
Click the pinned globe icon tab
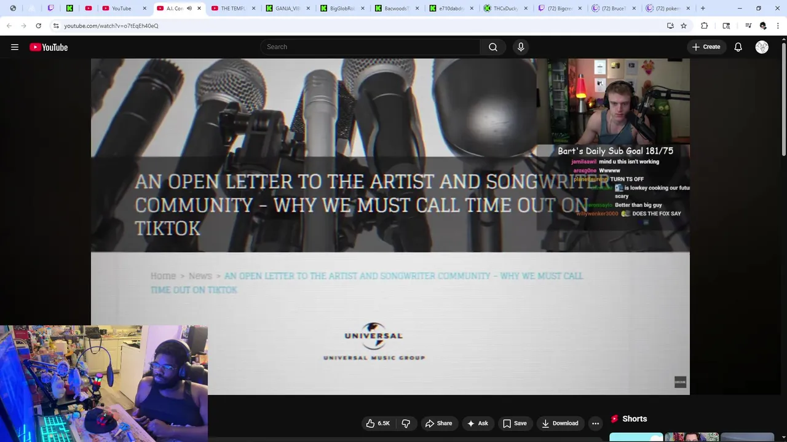click(13, 9)
